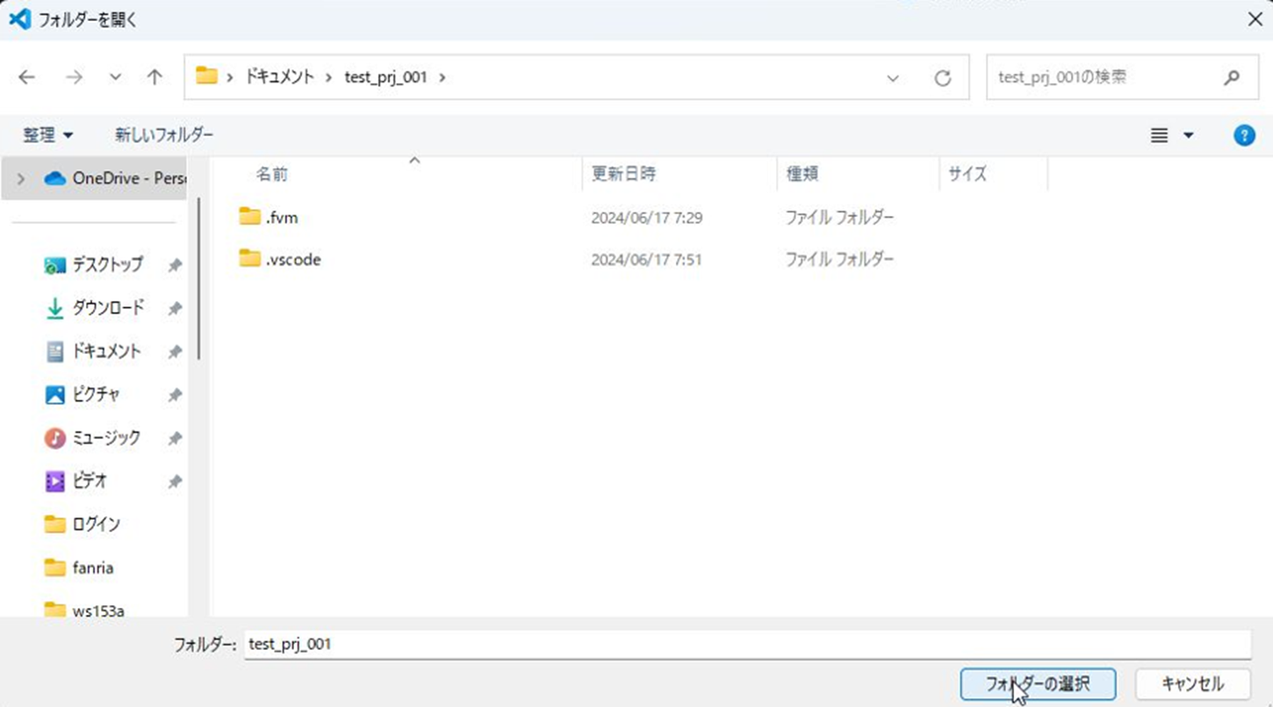Sort files by the 名前 column header
The width and height of the screenshot is (1273, 707).
pyautogui.click(x=271, y=173)
